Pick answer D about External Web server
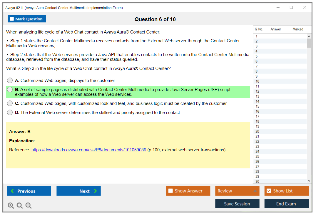 point(10,113)
